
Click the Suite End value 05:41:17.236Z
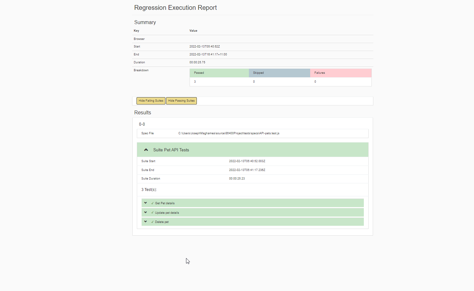pyautogui.click(x=247, y=170)
